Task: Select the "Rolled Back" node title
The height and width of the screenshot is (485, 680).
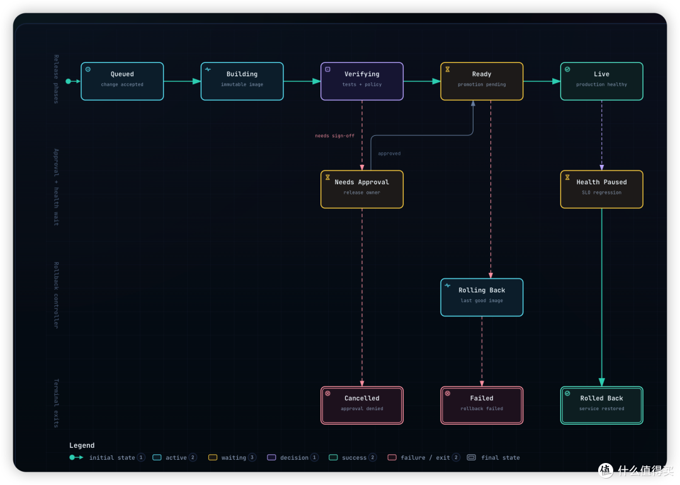Action: (601, 398)
